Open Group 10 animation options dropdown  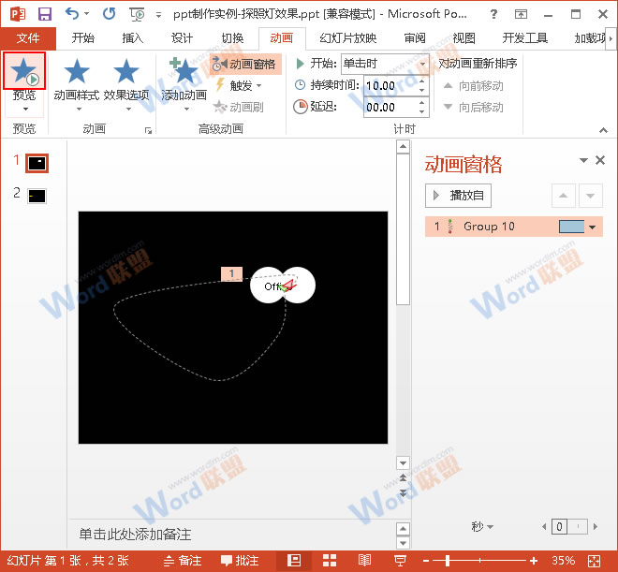592,227
